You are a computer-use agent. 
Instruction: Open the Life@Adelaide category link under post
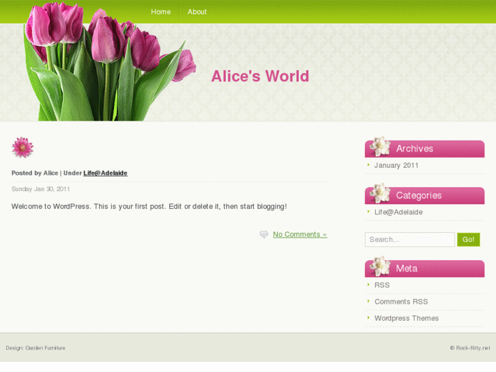[x=105, y=173]
